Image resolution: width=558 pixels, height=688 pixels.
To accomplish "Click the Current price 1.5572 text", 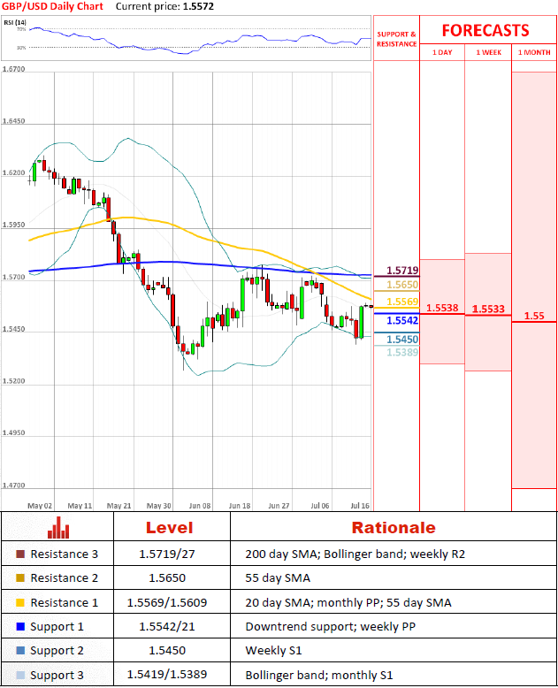I will click(164, 6).
